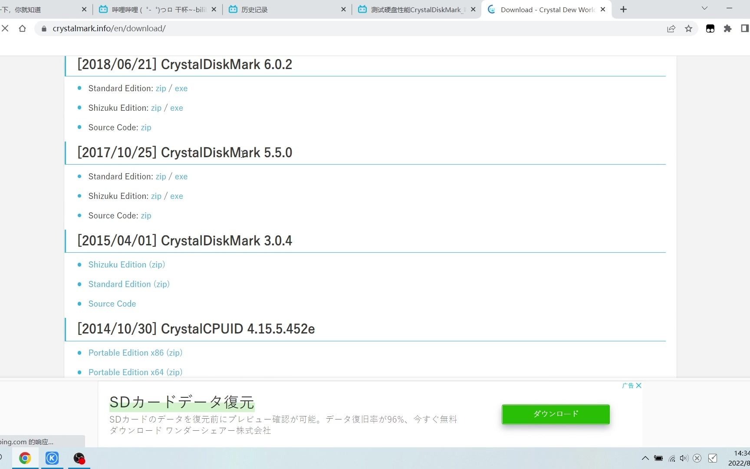This screenshot has width=750, height=469.
Task: Open the volume speaker tray icon
Action: (x=684, y=458)
